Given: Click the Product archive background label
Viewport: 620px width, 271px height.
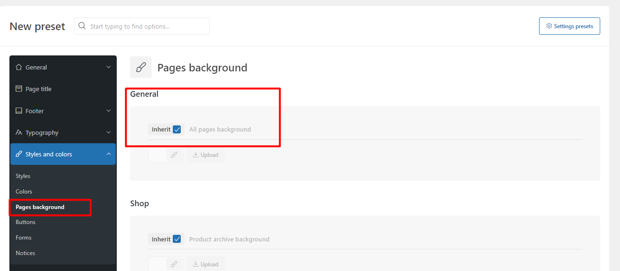Looking at the screenshot, I should click(x=229, y=239).
